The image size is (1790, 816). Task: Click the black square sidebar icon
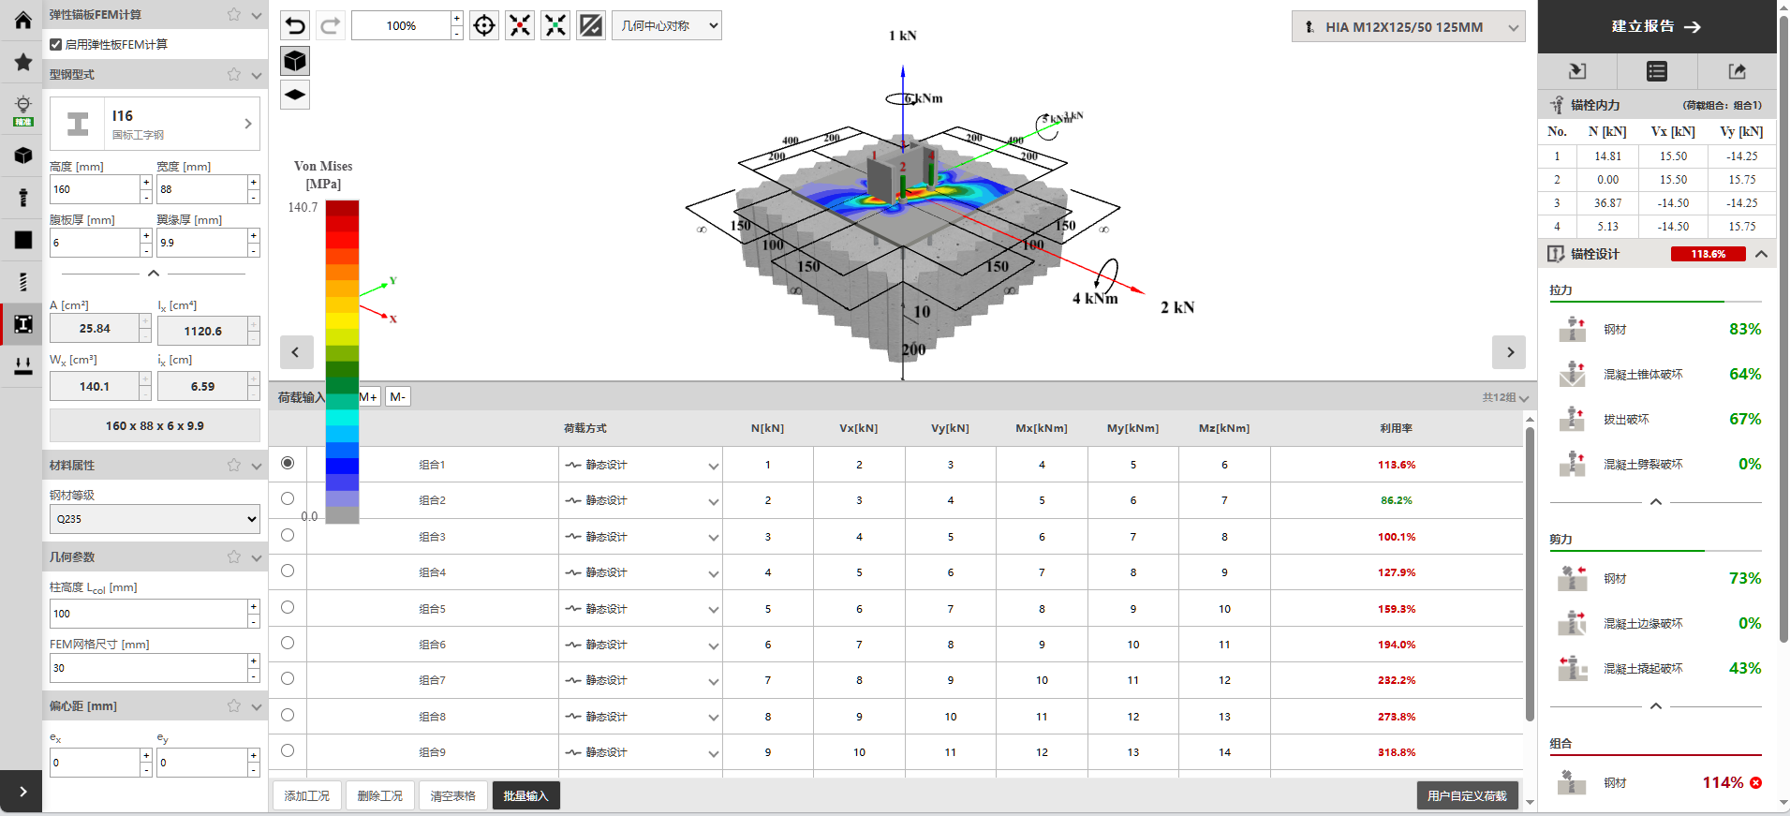22,240
